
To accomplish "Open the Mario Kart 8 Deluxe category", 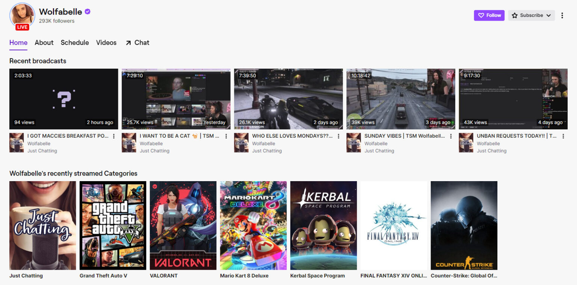I will 253,225.
